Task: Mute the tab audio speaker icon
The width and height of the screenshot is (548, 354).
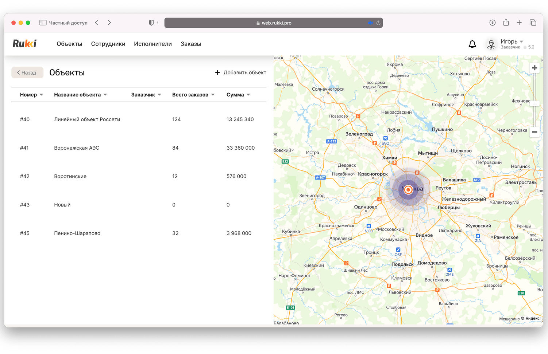Action: tap(370, 23)
